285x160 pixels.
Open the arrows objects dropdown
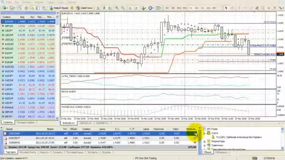coord(281,8)
